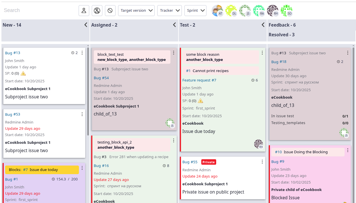Click the RH avatar on the Issue due today card
Image resolution: width=356 pixels, height=203 pixels.
pyautogui.click(x=259, y=144)
